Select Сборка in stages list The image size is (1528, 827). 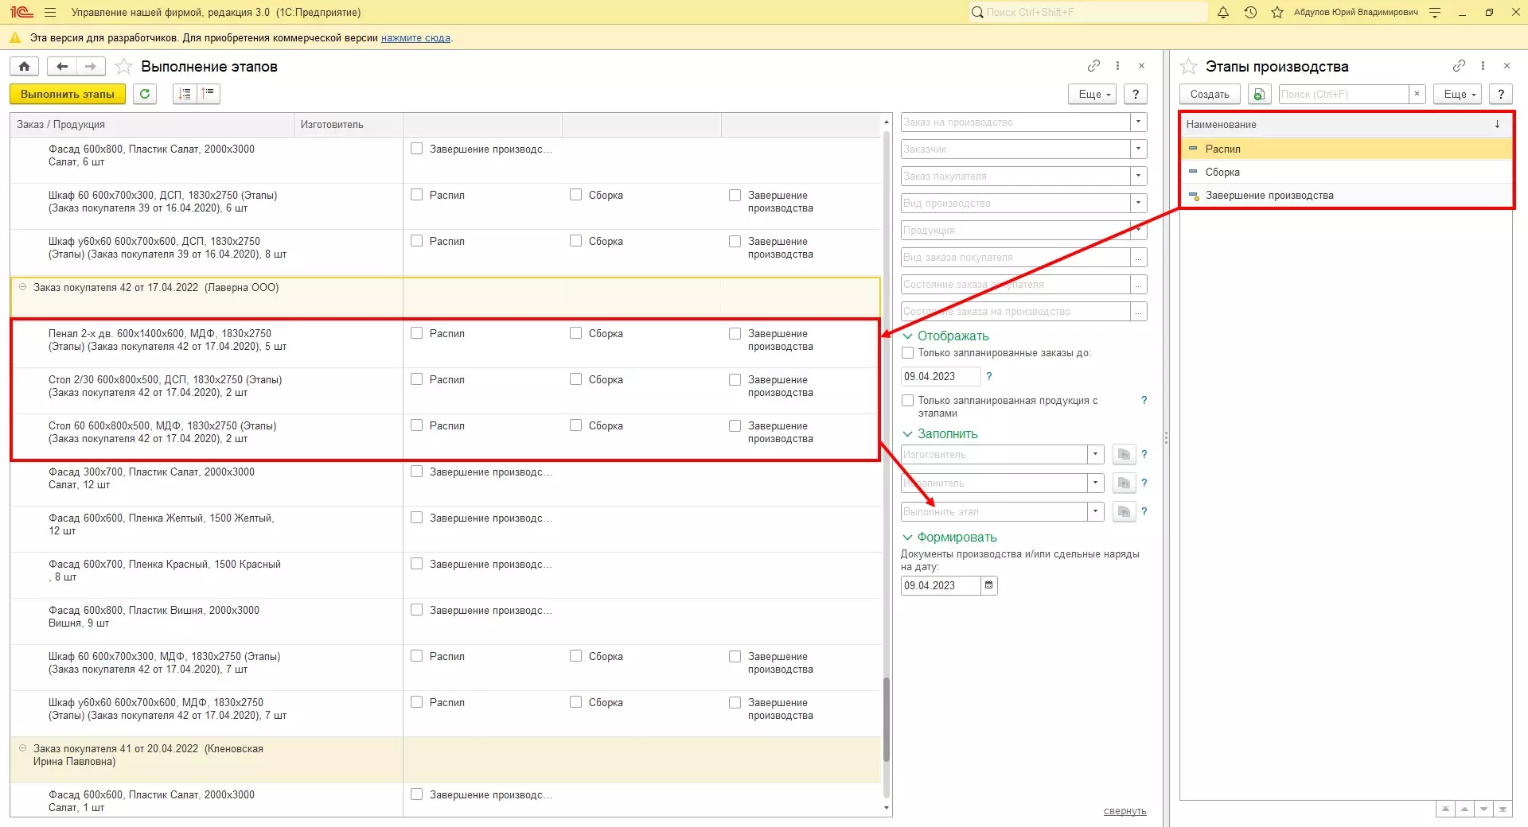tap(1222, 173)
